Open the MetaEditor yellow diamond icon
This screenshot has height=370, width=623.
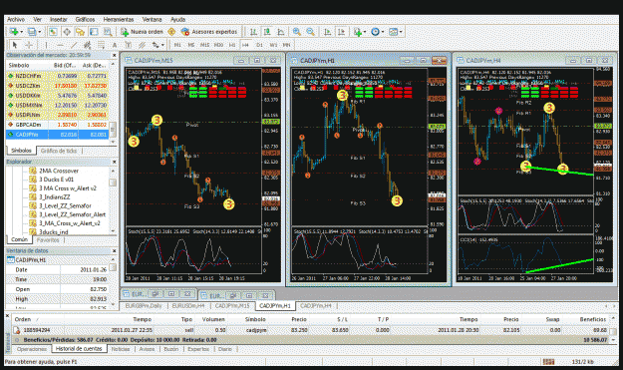tap(171, 32)
